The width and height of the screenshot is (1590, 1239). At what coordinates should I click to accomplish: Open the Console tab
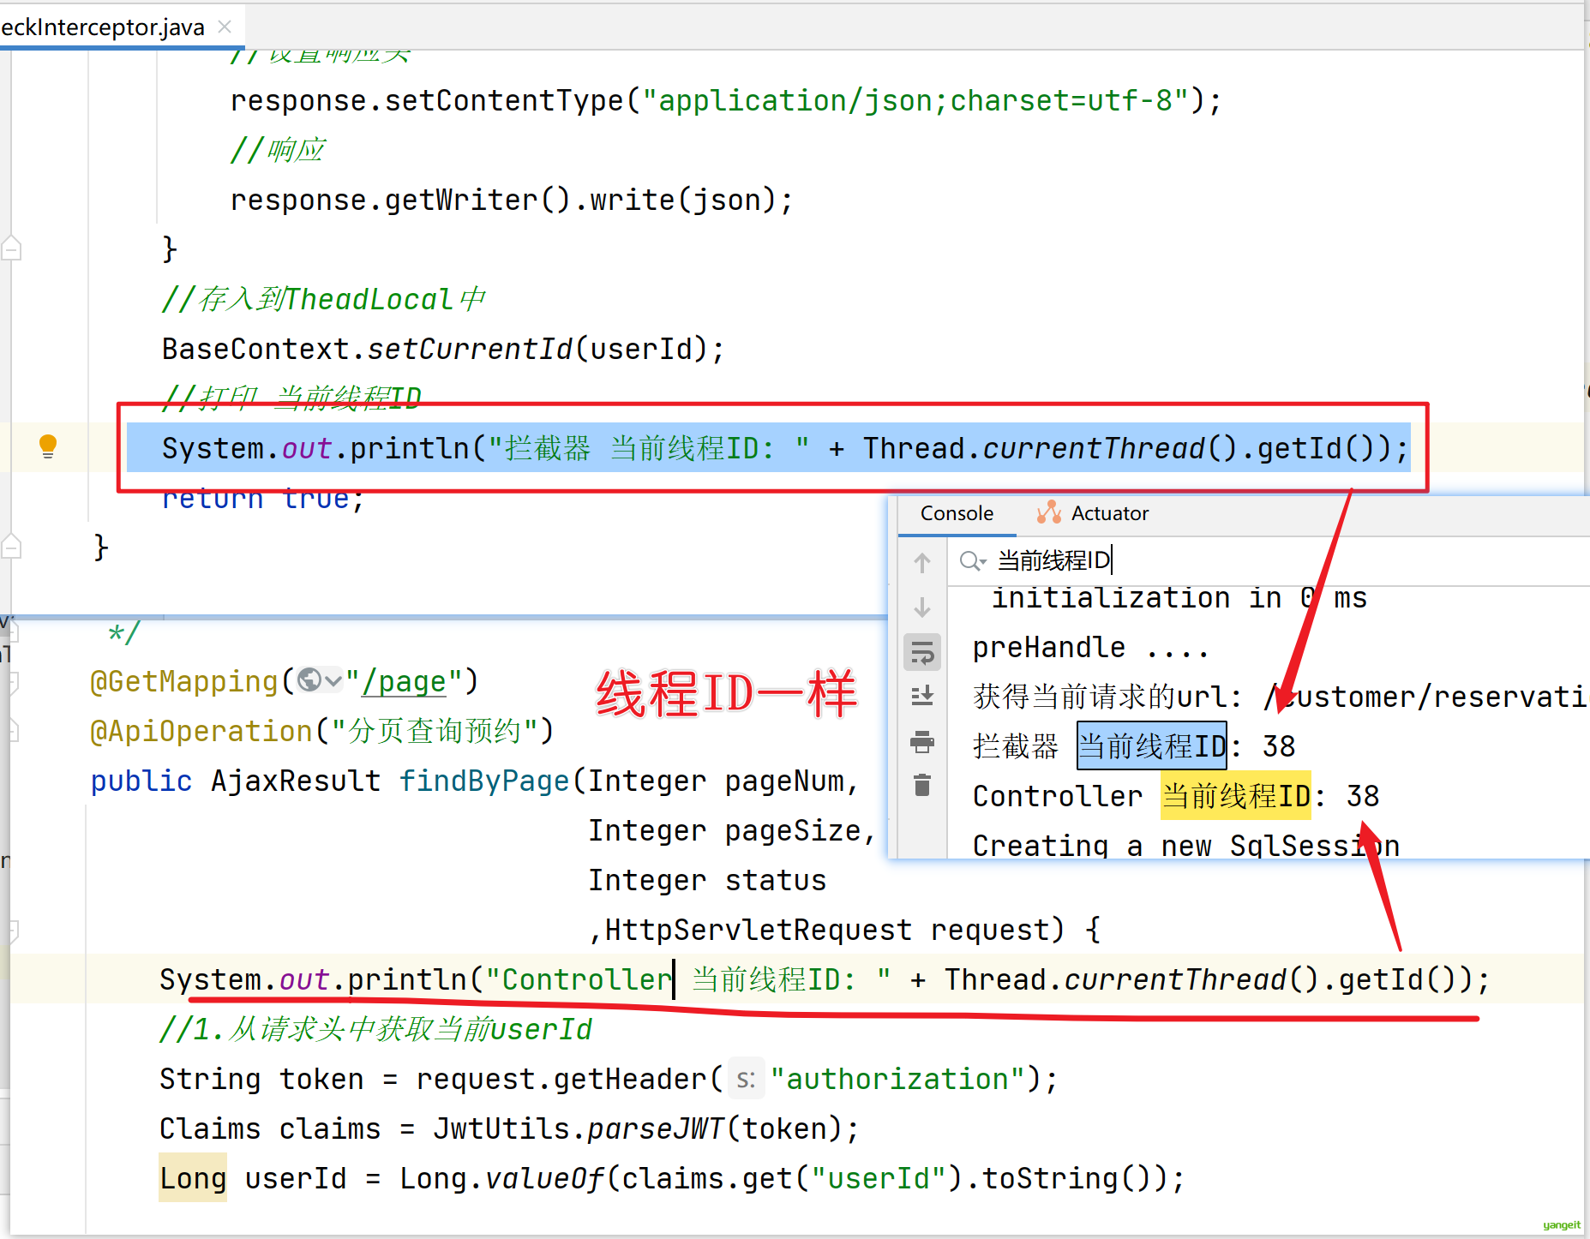coord(957,513)
